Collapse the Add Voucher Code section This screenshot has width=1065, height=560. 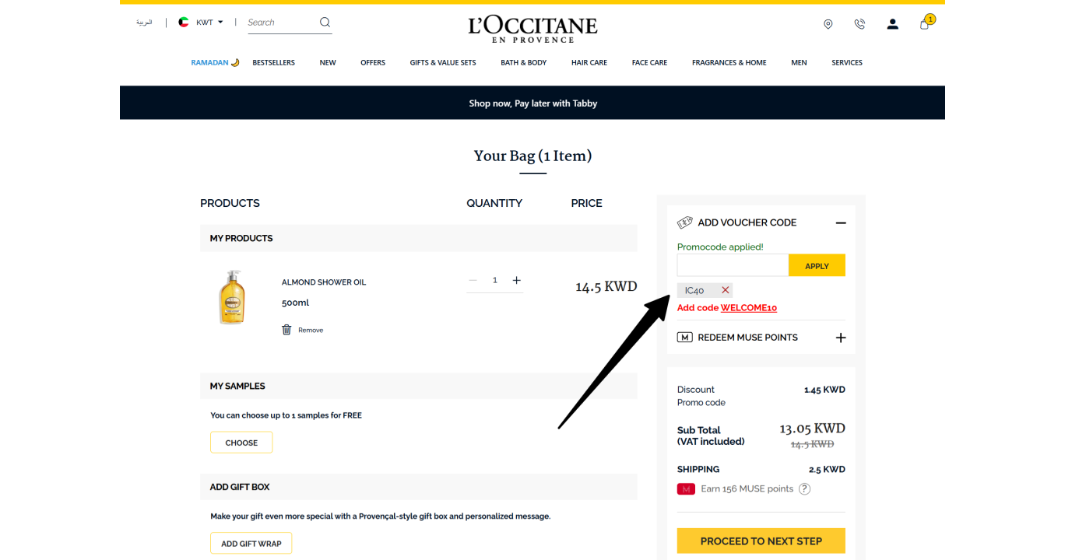pyautogui.click(x=841, y=223)
